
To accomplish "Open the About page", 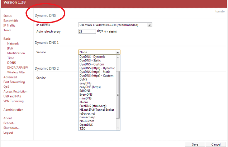I will click(8, 118).
